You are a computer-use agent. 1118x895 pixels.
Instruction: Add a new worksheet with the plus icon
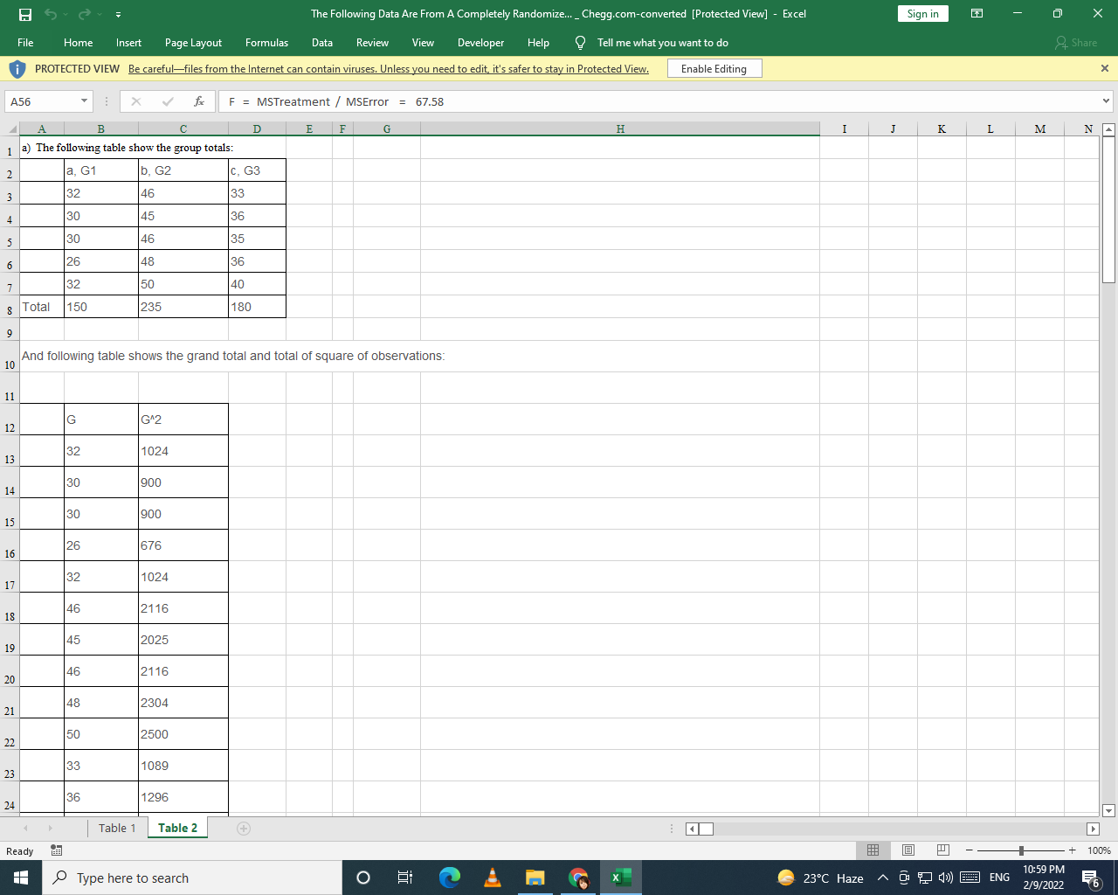(x=243, y=828)
